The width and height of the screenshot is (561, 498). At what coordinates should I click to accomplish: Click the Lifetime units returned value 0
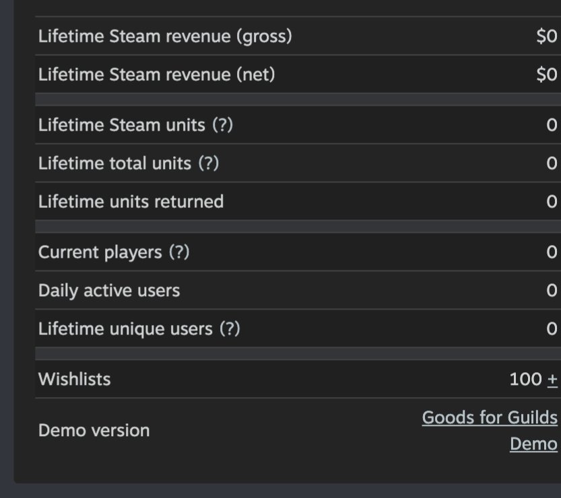(x=552, y=202)
